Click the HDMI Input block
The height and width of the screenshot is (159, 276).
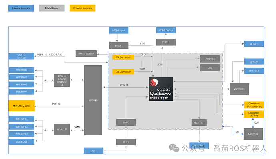coord(119,31)
